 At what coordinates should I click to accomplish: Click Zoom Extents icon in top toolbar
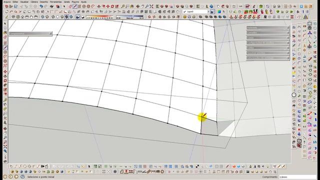pyautogui.click(x=151, y=6)
